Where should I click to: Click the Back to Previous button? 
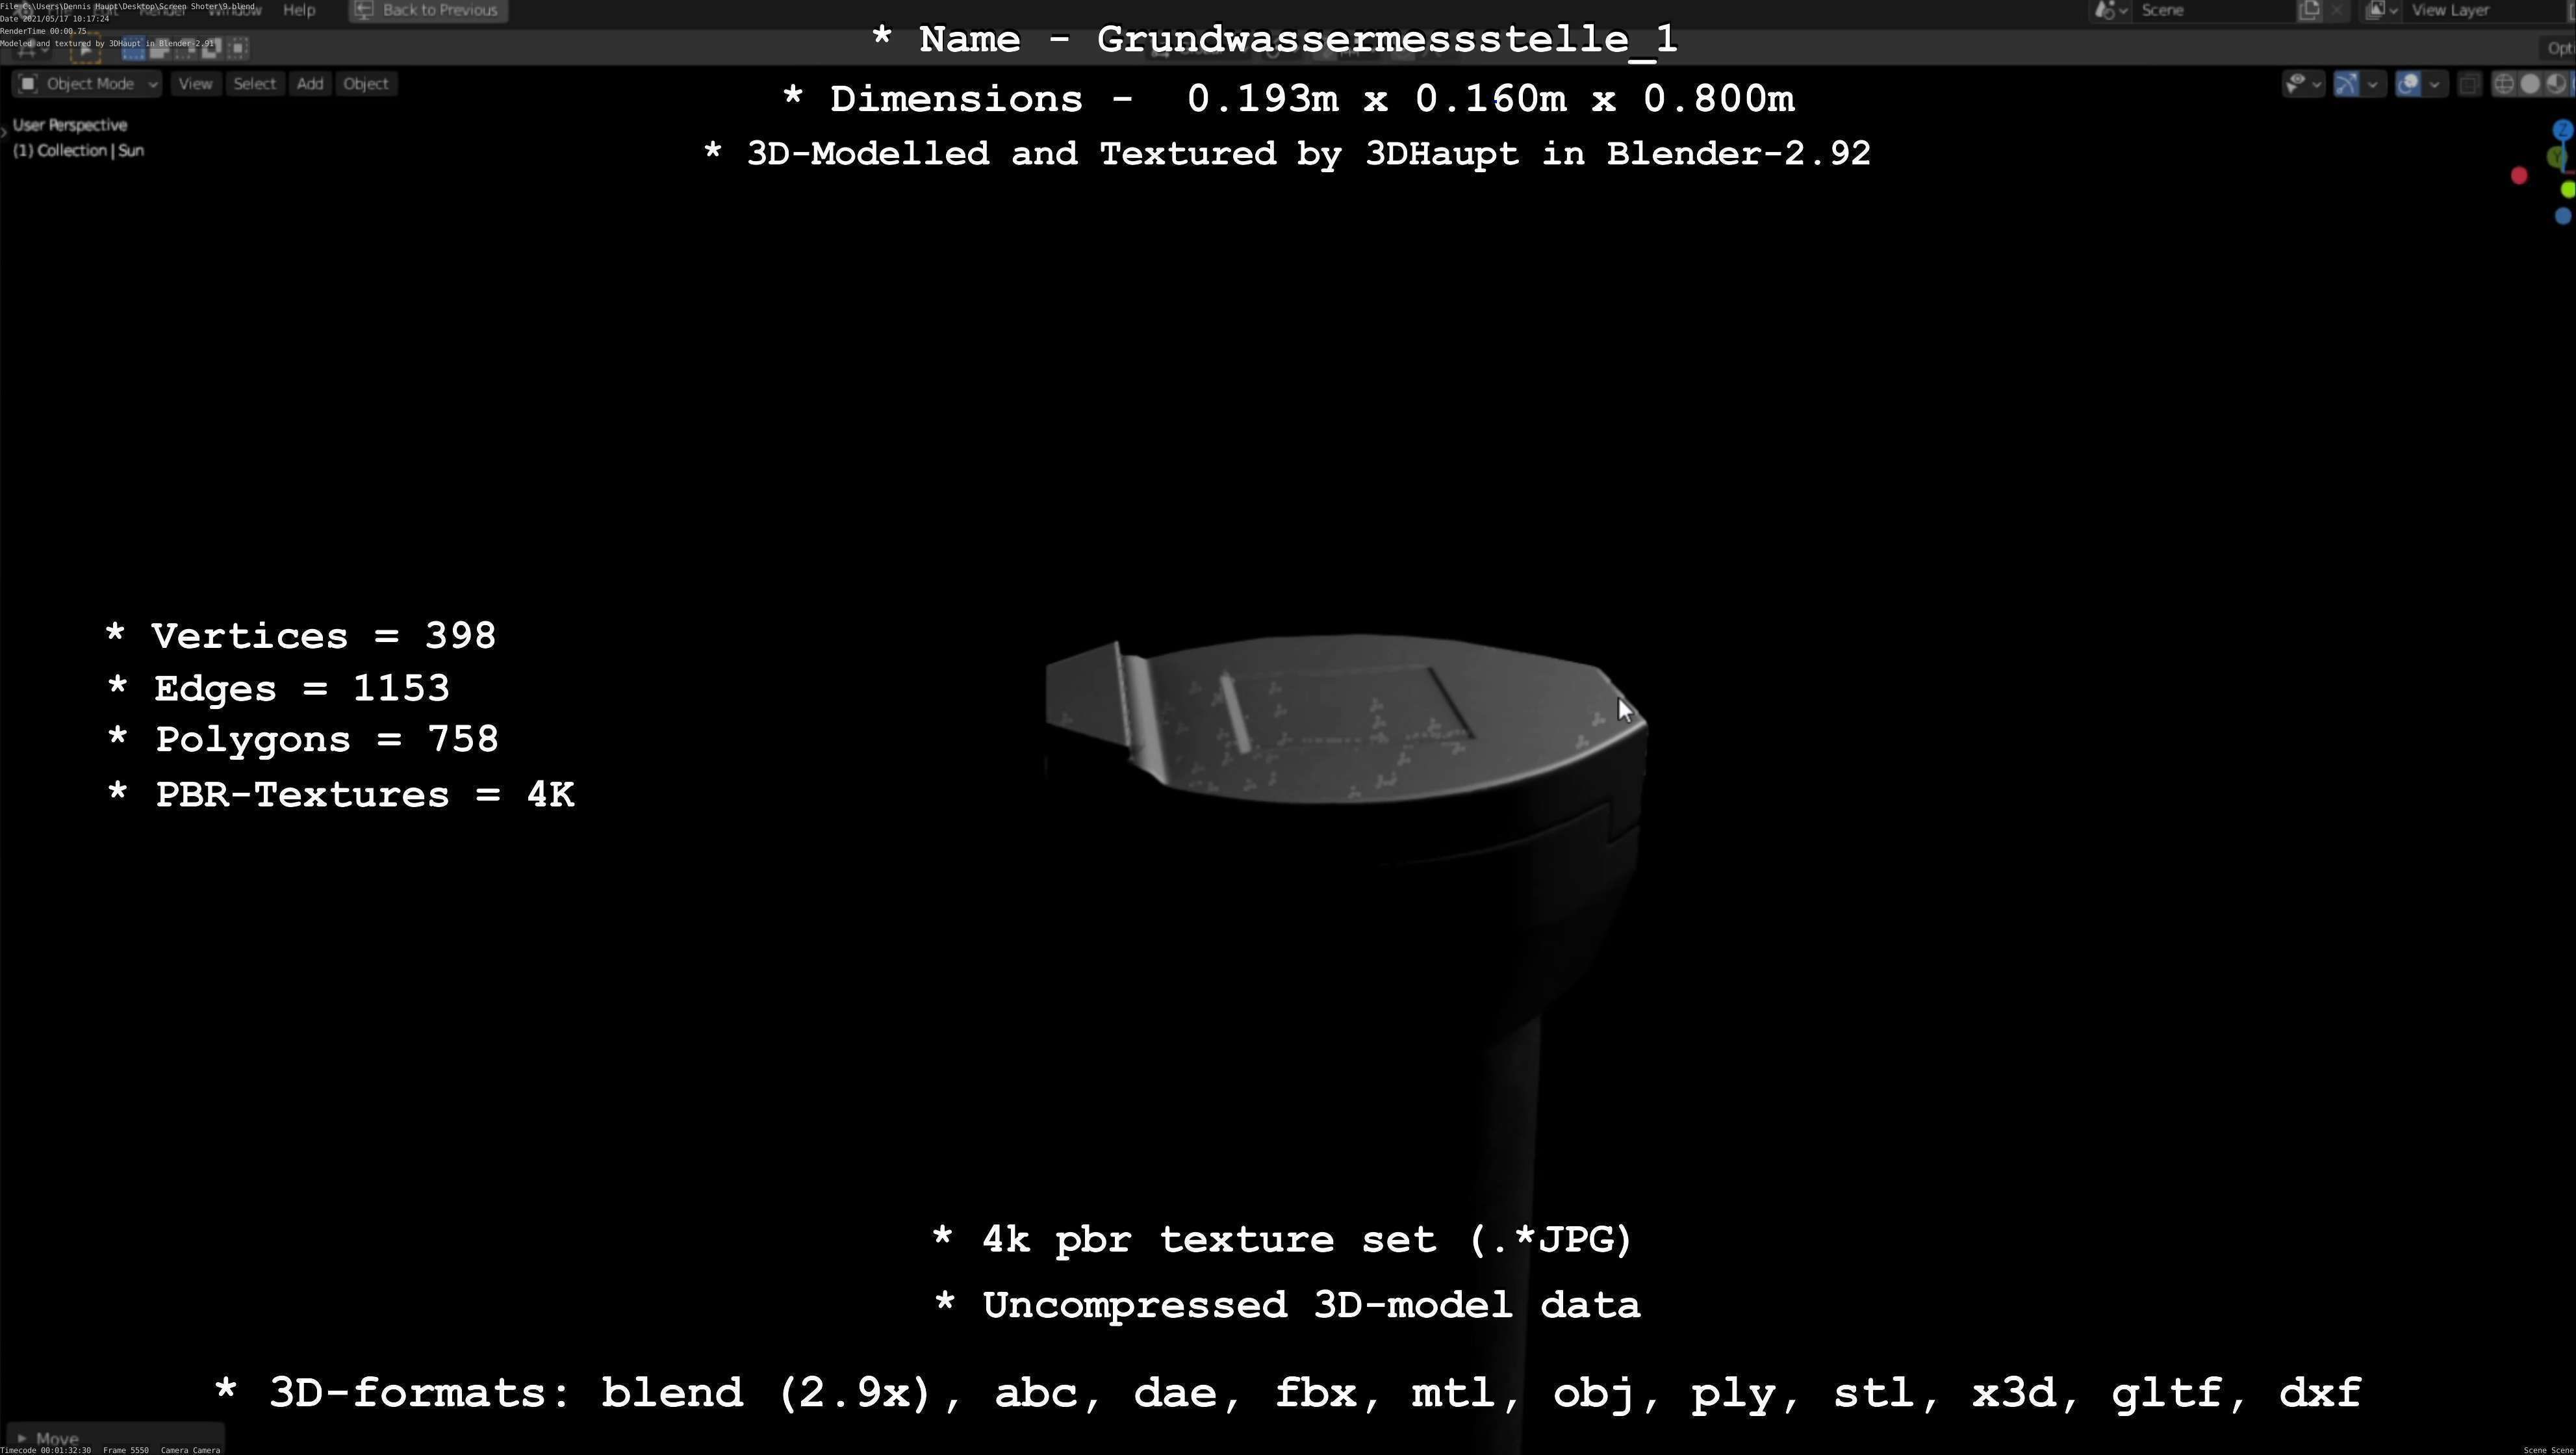428,10
